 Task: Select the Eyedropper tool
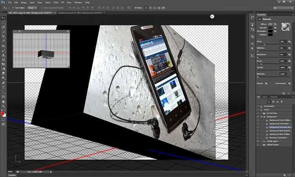click(3, 41)
